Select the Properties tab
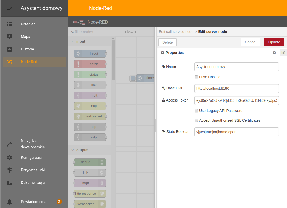Viewport: 287px width, 208px height. click(x=183, y=53)
